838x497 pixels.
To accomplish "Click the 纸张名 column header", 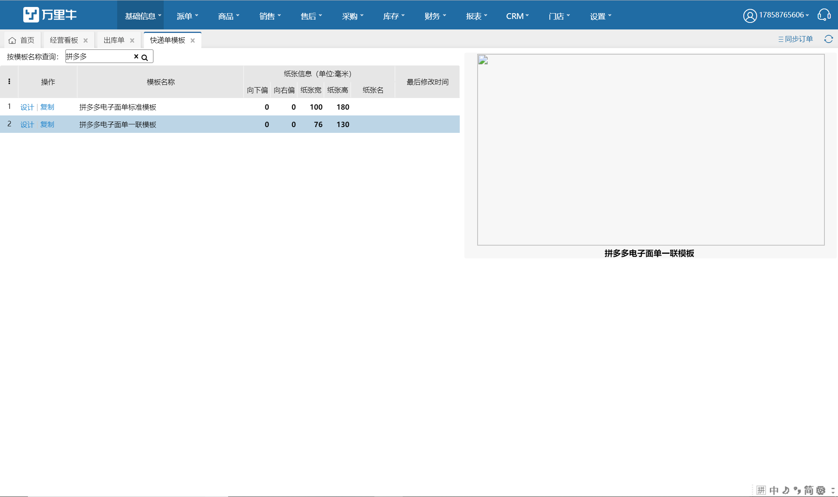I will click(x=373, y=90).
